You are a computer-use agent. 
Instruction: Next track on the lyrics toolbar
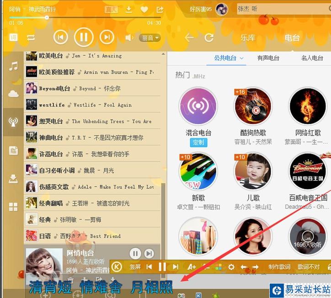(176, 267)
